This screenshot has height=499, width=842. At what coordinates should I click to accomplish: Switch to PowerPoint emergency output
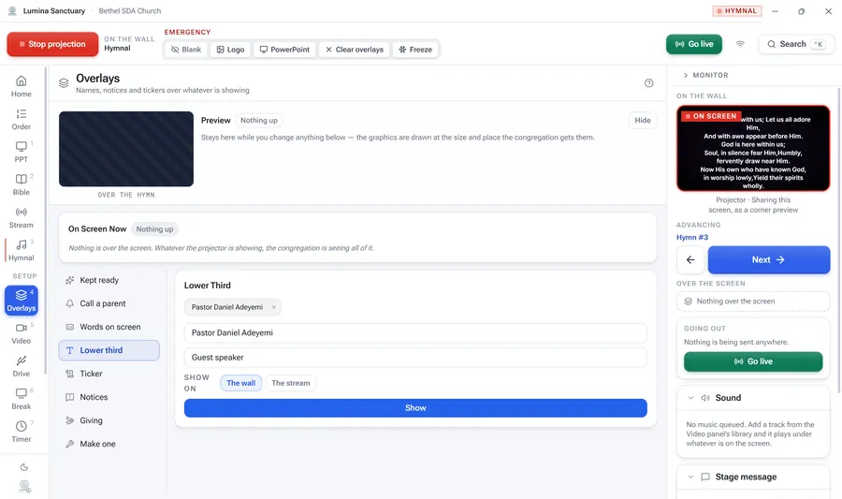pyautogui.click(x=284, y=50)
